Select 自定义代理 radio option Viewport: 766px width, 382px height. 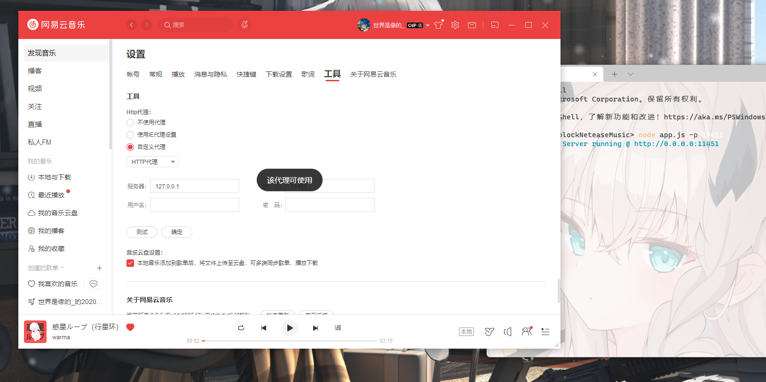pos(130,147)
